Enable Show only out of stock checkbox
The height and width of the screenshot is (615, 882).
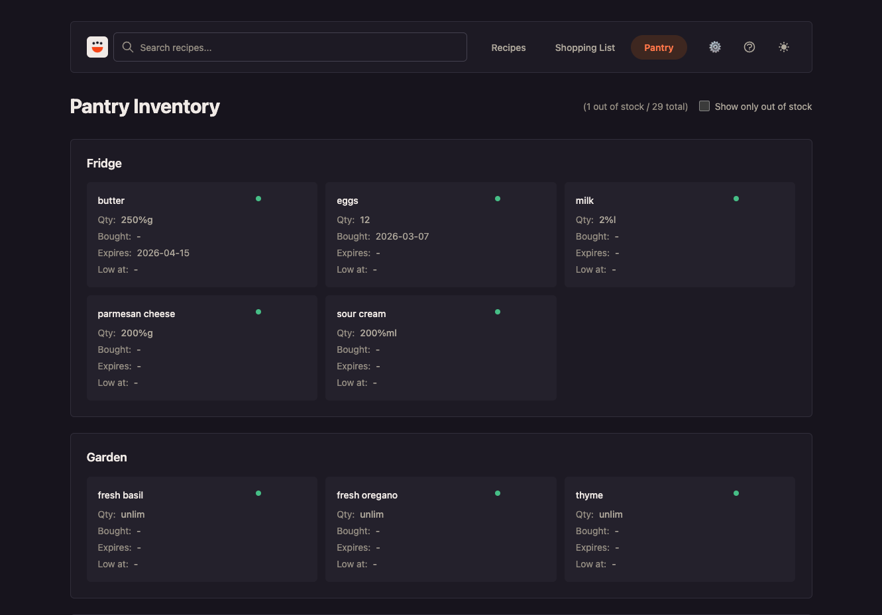(x=704, y=106)
